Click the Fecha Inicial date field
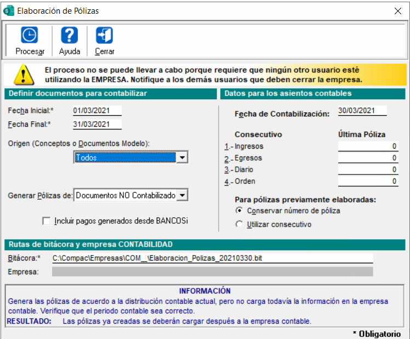Viewport: 410px width, 339px height. (x=97, y=111)
